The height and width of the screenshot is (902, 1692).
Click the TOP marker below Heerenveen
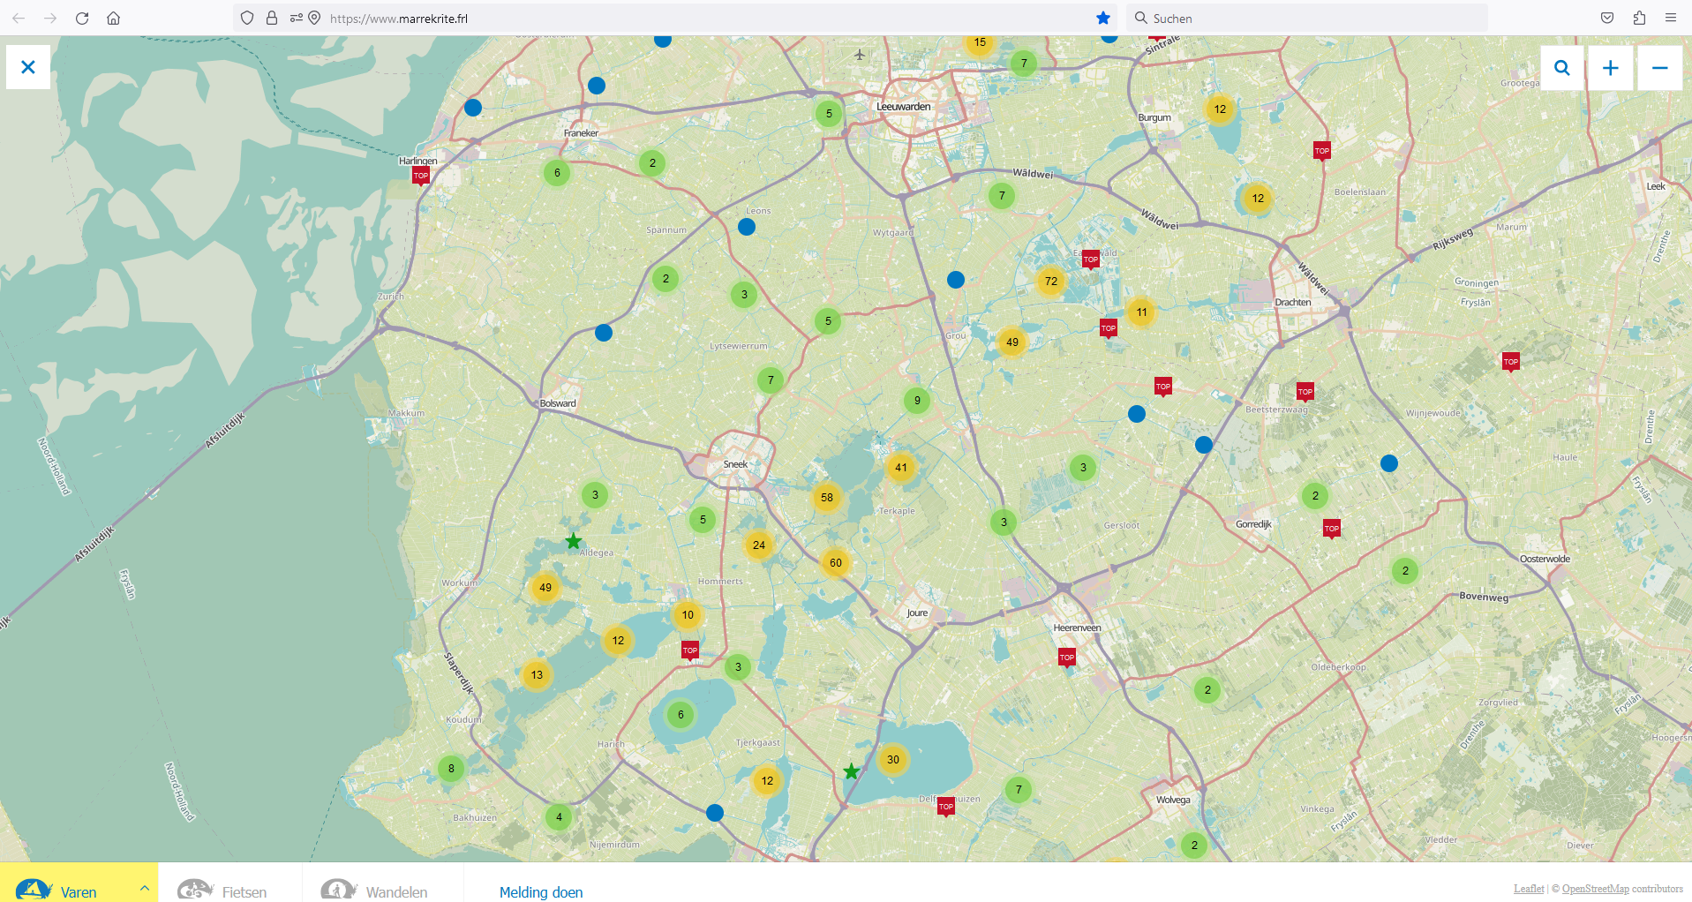[x=1066, y=658]
